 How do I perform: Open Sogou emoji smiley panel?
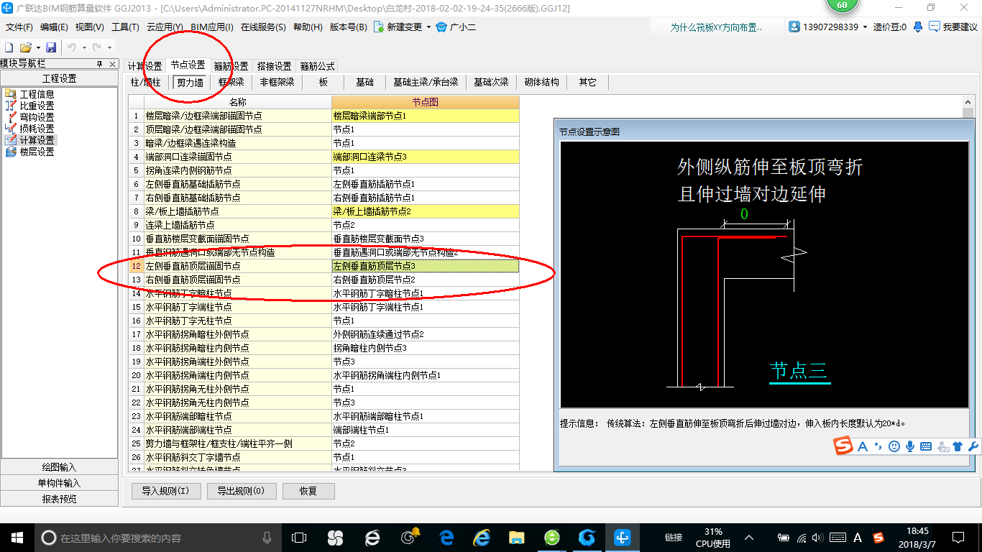point(894,446)
